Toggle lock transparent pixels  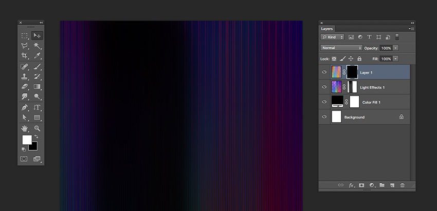pyautogui.click(x=334, y=59)
